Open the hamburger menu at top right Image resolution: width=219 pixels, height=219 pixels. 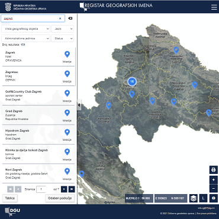point(214,7)
